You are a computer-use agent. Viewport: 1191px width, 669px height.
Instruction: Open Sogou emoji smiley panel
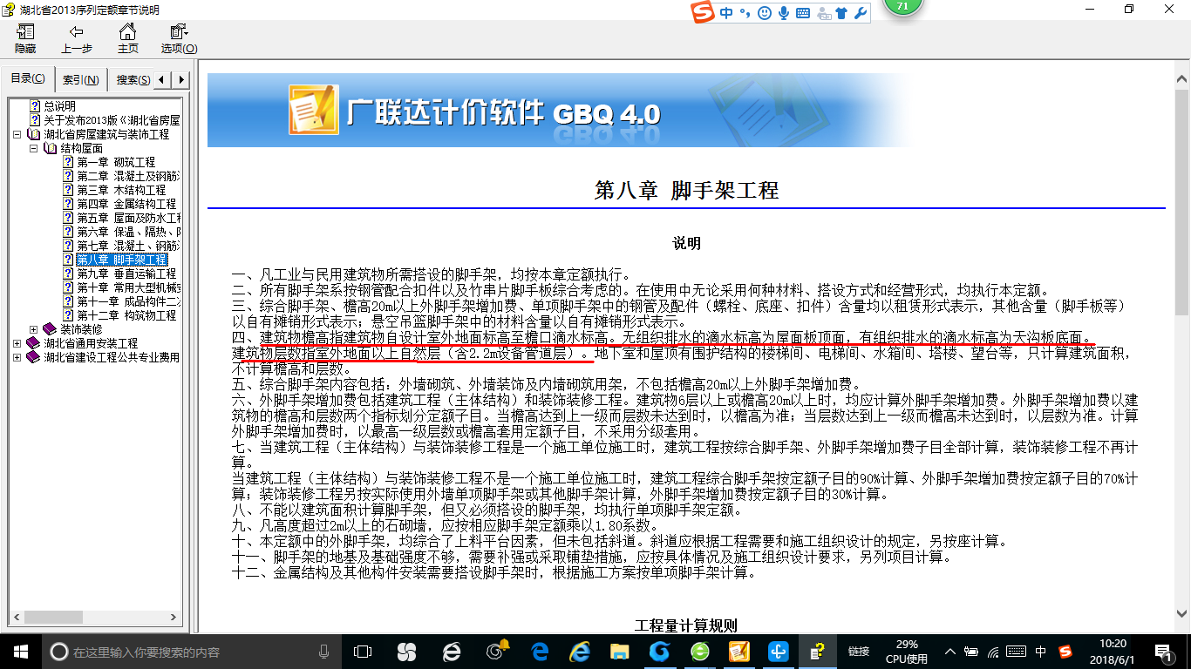point(765,13)
